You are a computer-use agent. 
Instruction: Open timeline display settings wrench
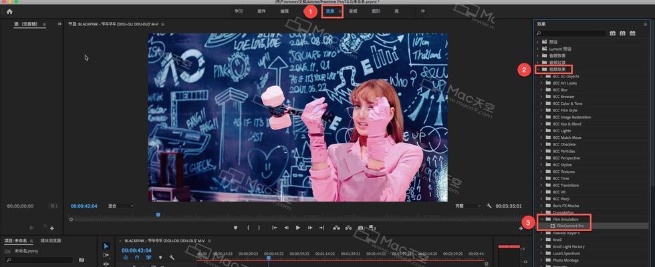coord(172,258)
